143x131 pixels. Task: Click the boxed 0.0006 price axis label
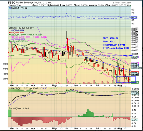[x=135, y=82]
